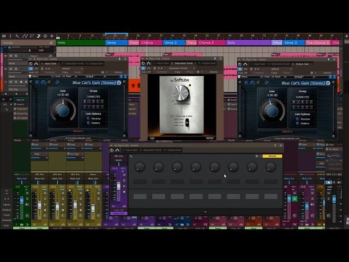Pin the Input Gain plugin window
Viewport: 349px width, 262px height.
[119, 59]
